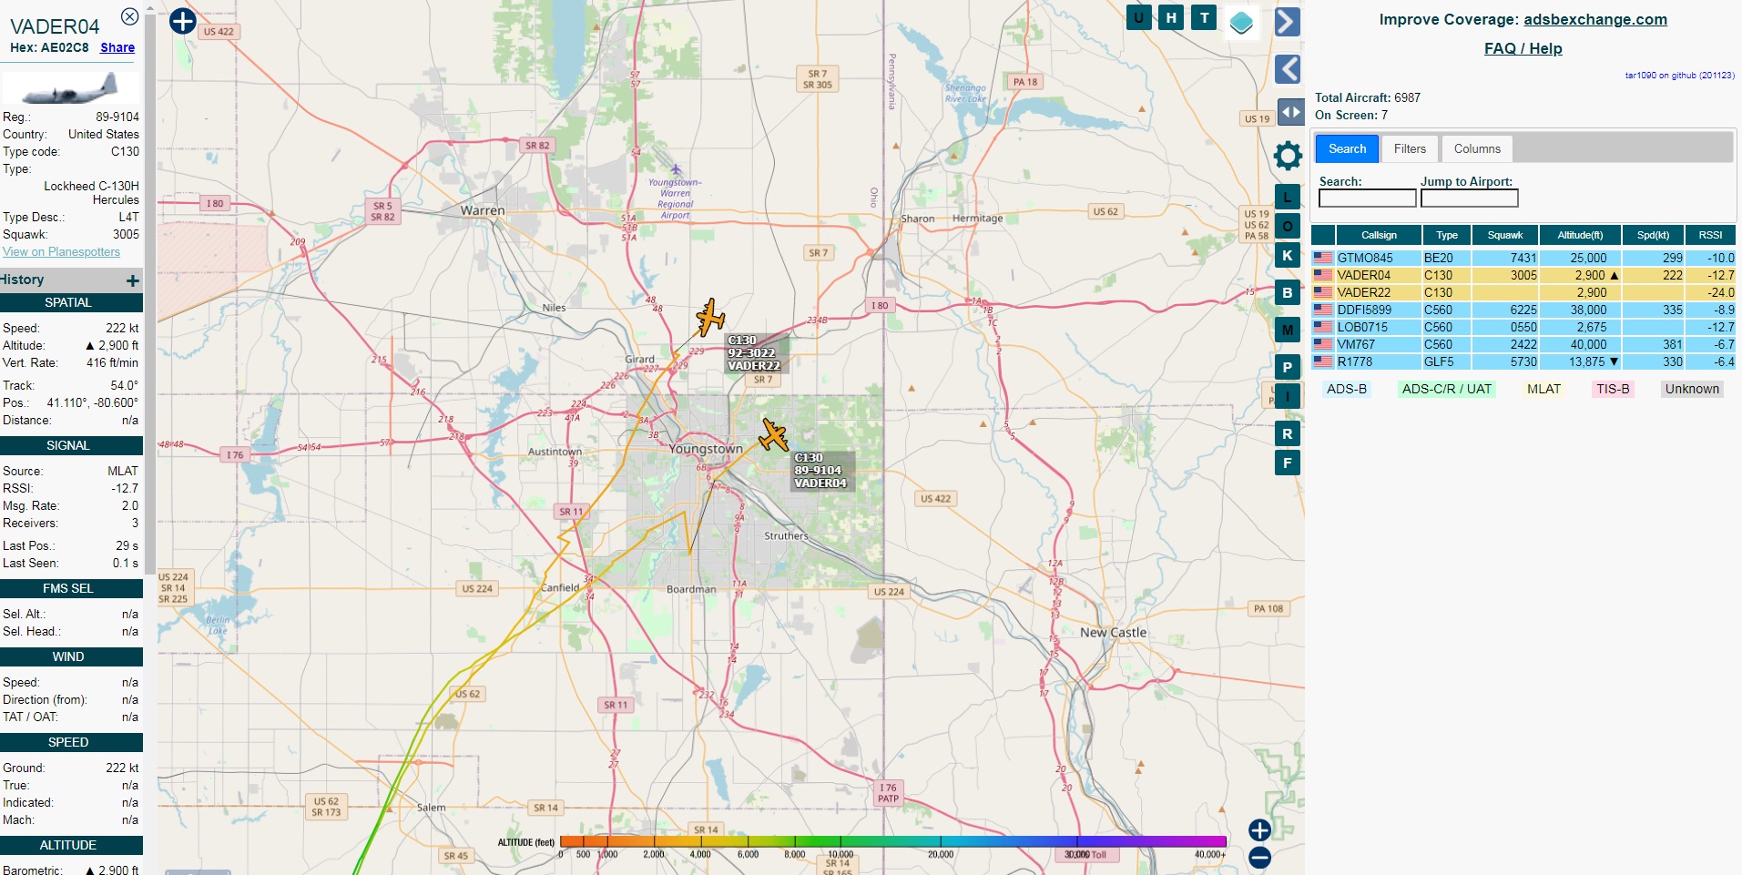Open the adsbexchange.com link

coord(1595,19)
